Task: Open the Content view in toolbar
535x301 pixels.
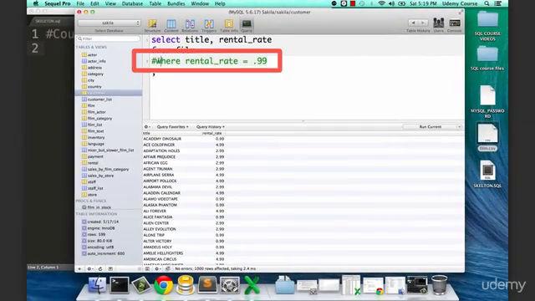Action: click(171, 26)
